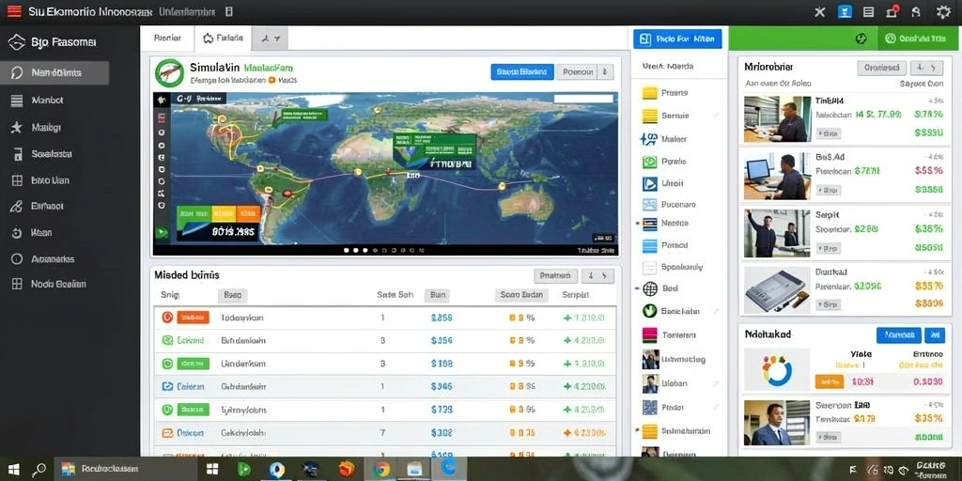Image resolution: width=962 pixels, height=481 pixels.
Task: Open the first person thumbnail in the right panel
Action: tap(777, 119)
